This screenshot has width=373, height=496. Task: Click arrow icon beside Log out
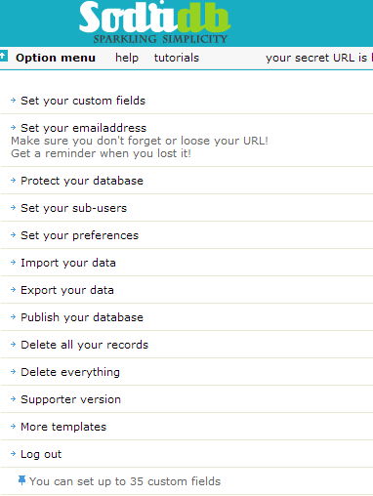pos(14,454)
